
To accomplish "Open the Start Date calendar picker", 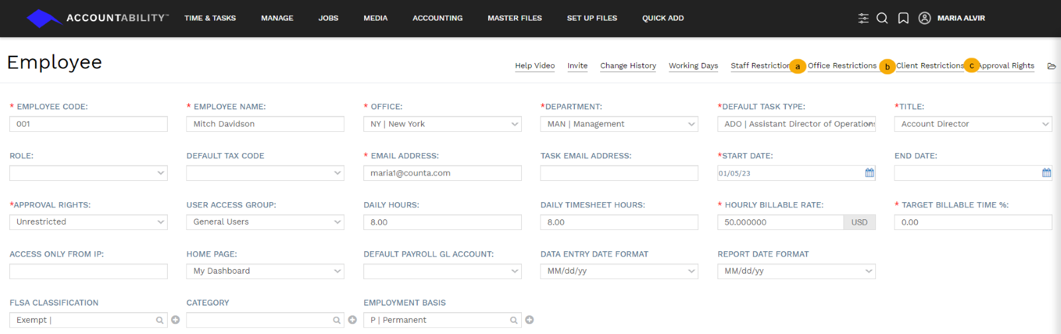I will click(x=869, y=173).
